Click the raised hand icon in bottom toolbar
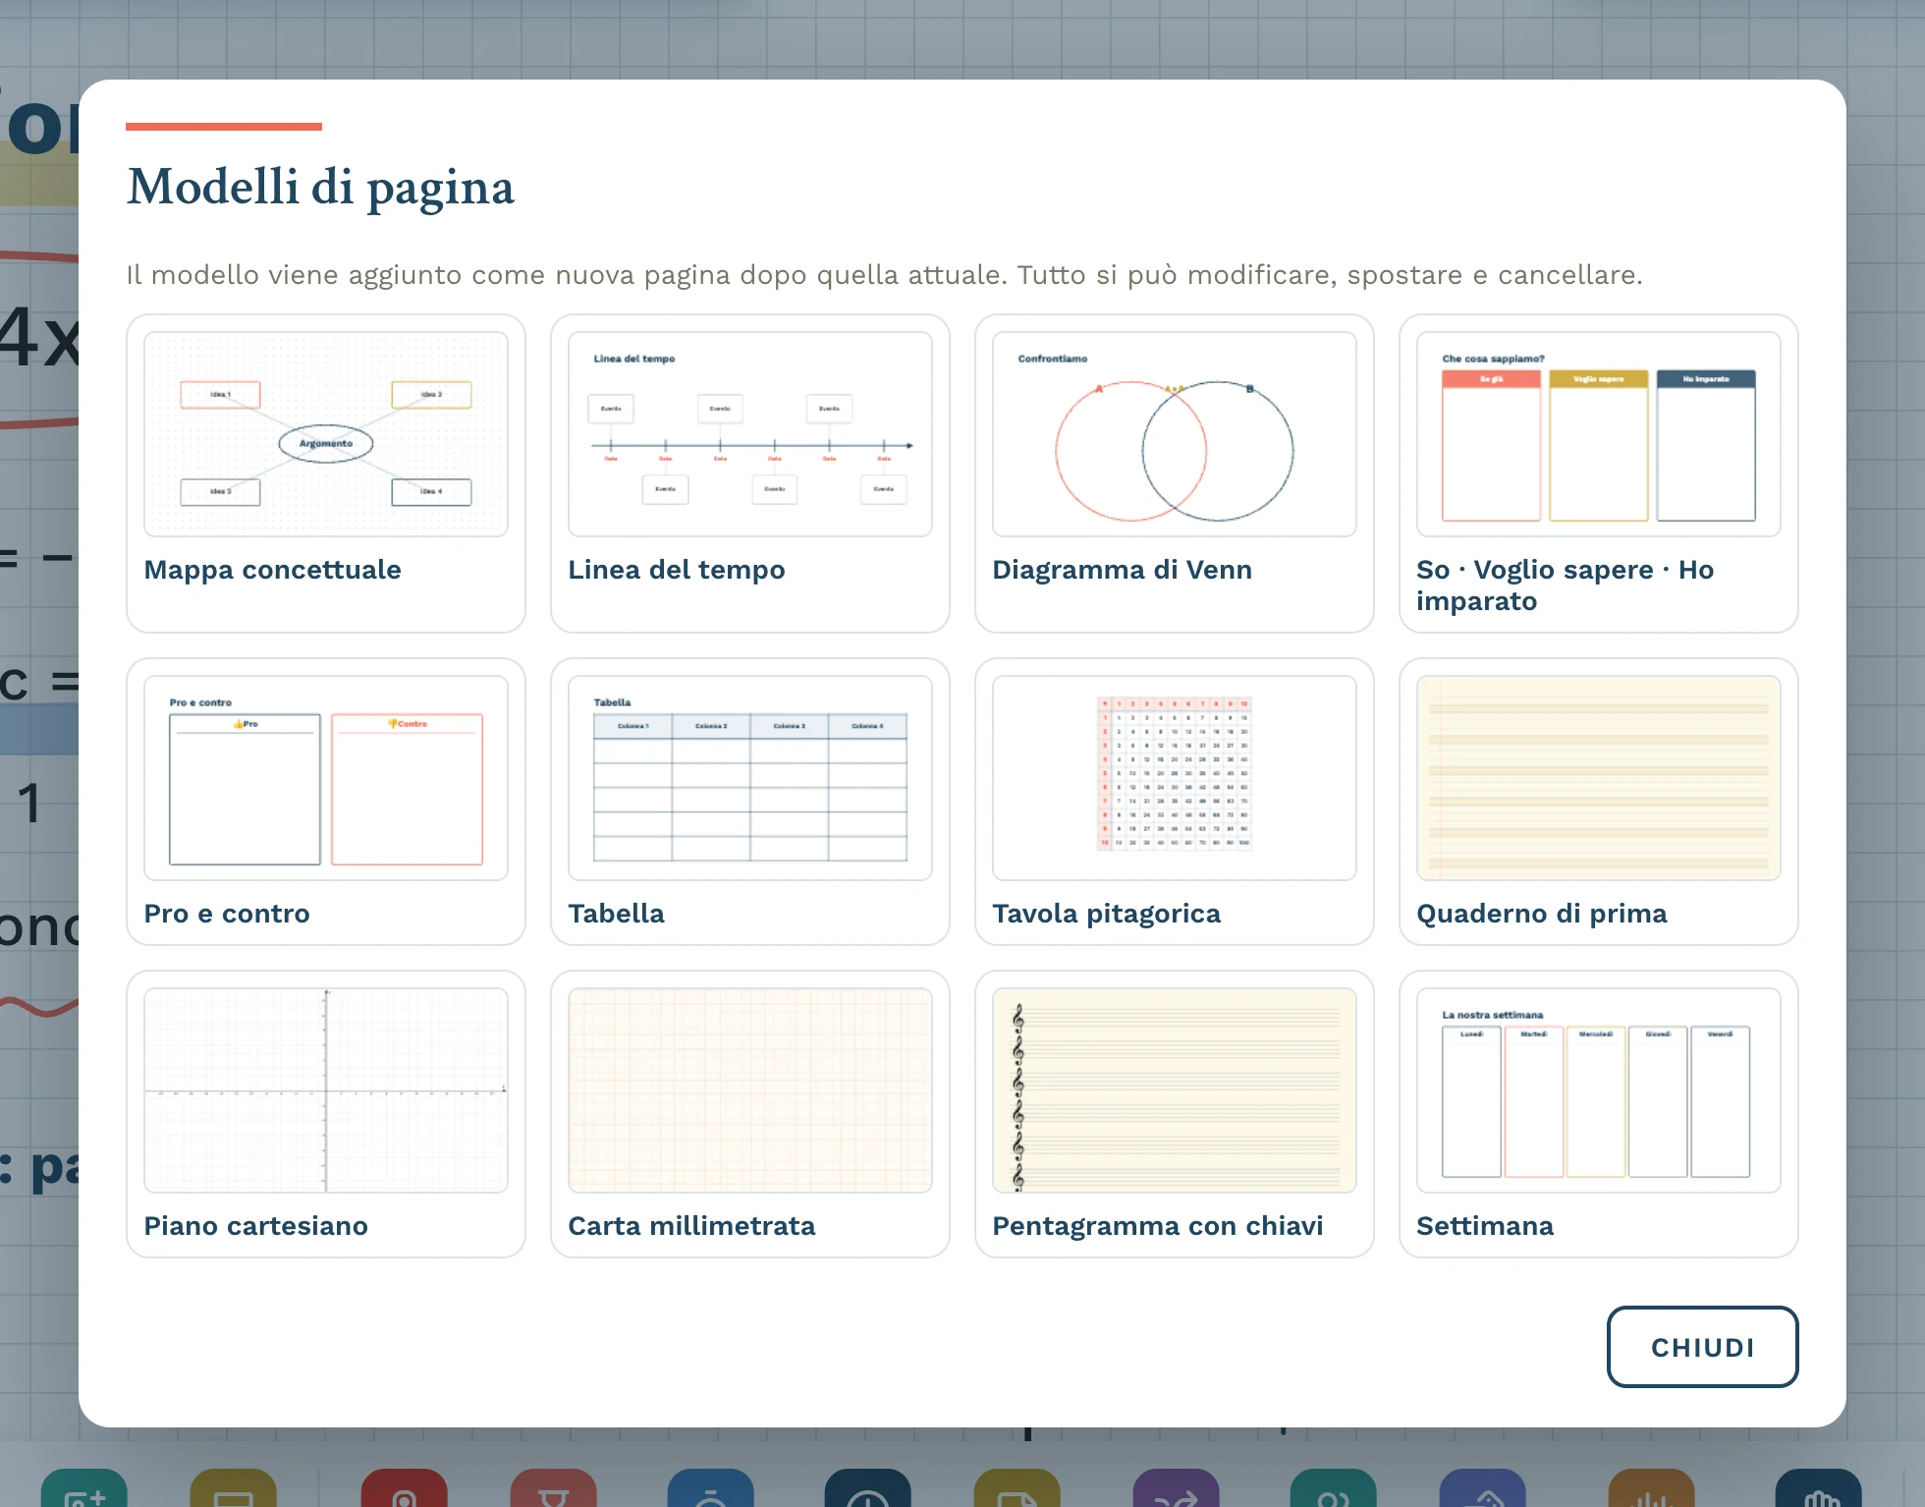 [1819, 1488]
